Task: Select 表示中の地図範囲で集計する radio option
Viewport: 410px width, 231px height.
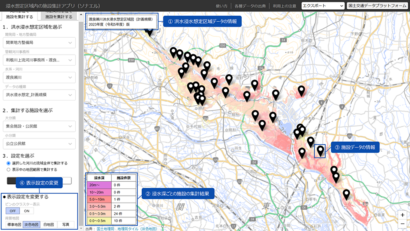Action: [x=9, y=170]
